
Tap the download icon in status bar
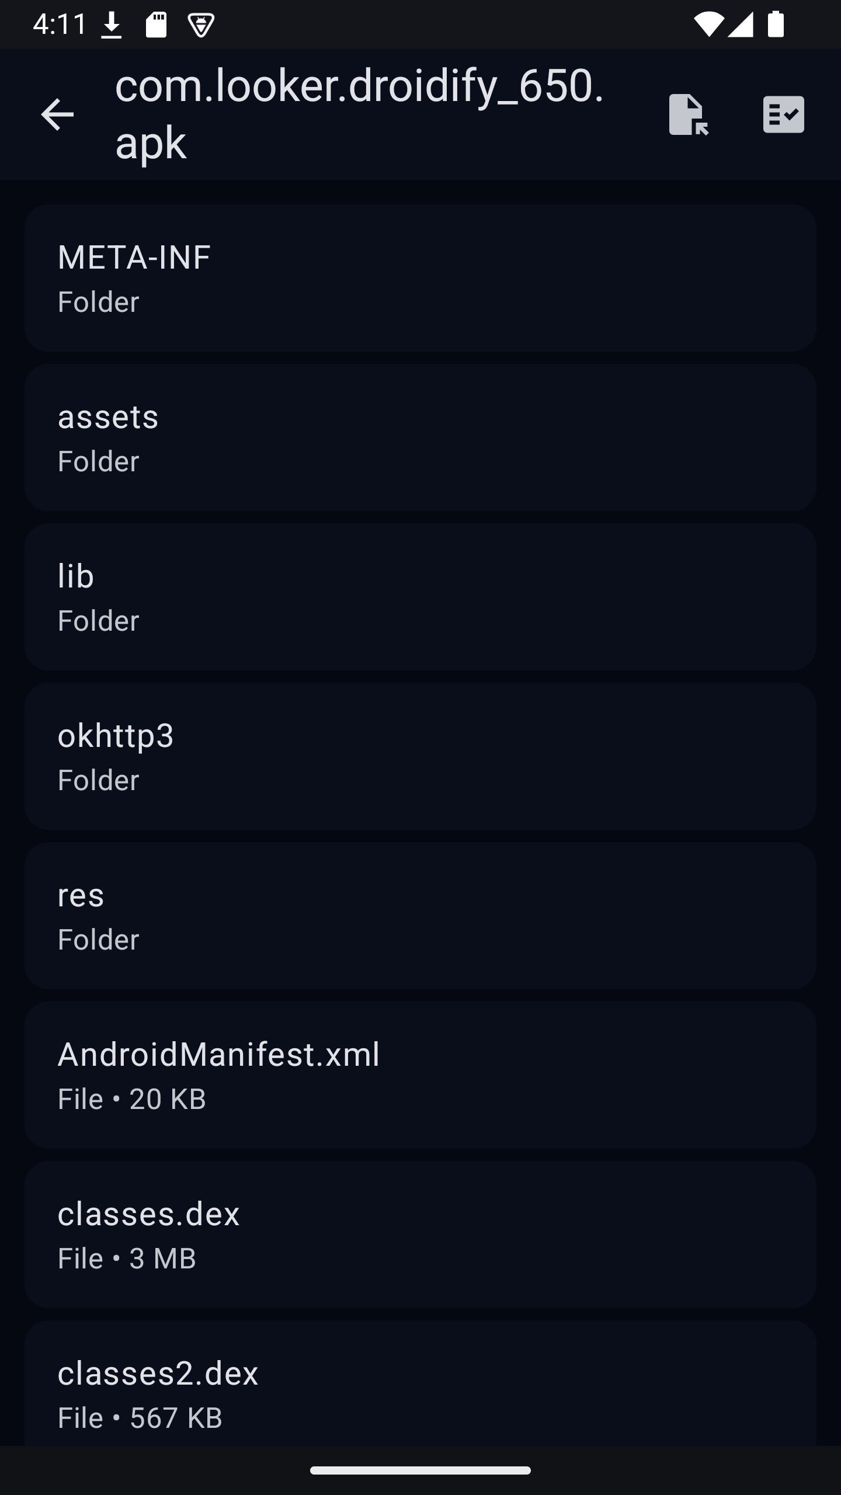pos(111,25)
